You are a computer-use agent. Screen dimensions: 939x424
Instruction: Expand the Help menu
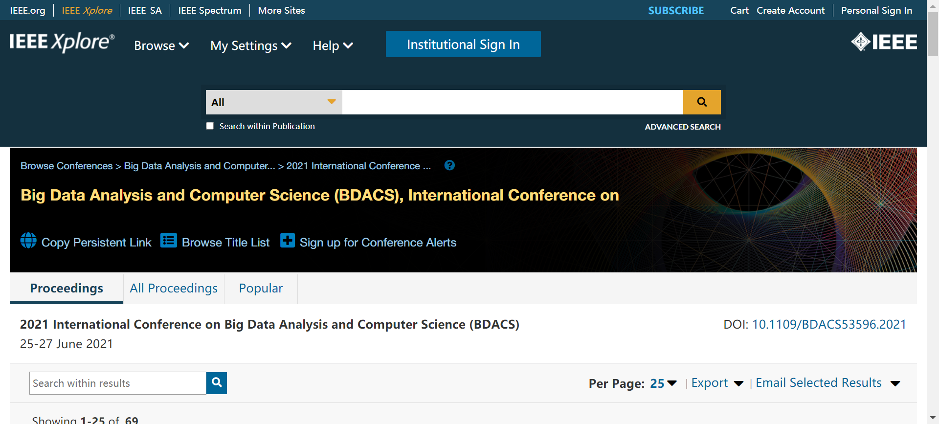pyautogui.click(x=333, y=45)
